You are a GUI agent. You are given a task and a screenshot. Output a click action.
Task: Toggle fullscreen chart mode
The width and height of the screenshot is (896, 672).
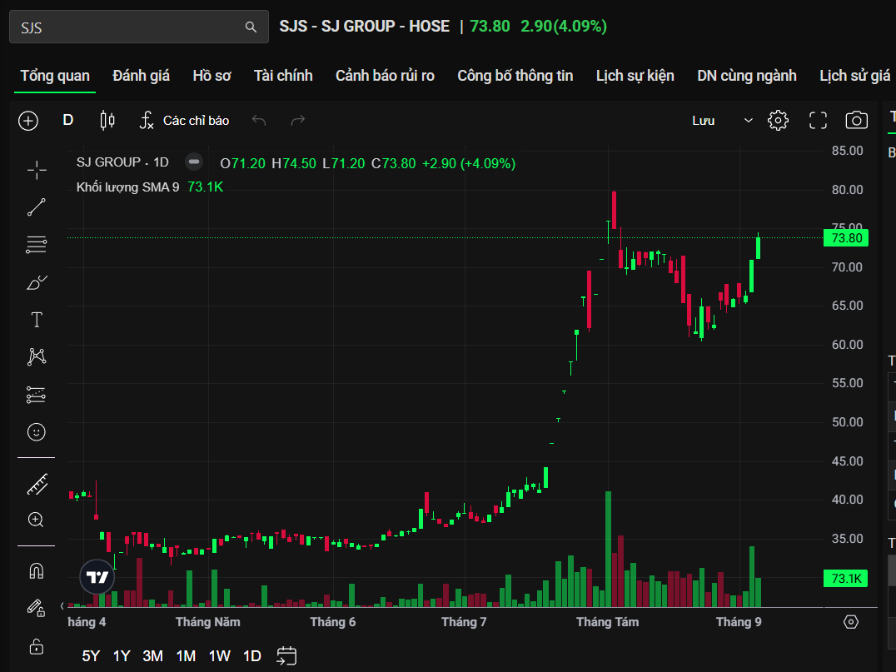coord(819,121)
